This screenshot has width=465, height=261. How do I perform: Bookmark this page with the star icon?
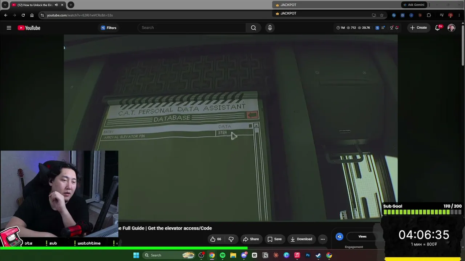382,15
